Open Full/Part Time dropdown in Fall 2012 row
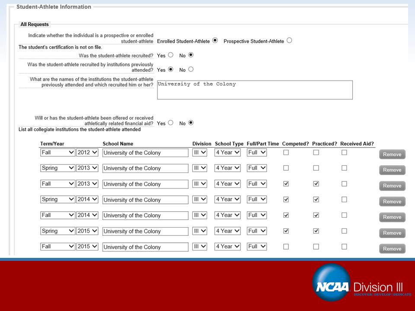 (257, 152)
